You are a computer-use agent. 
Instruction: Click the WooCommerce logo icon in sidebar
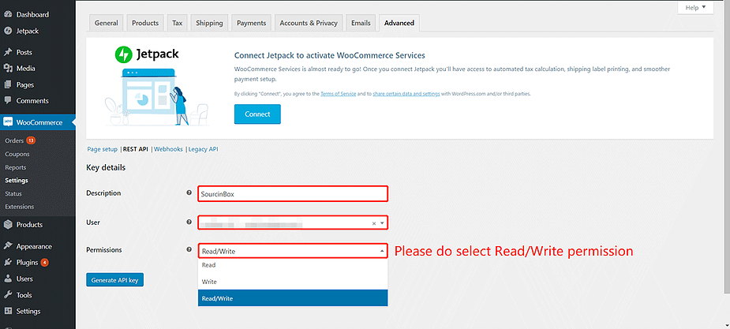click(7, 122)
